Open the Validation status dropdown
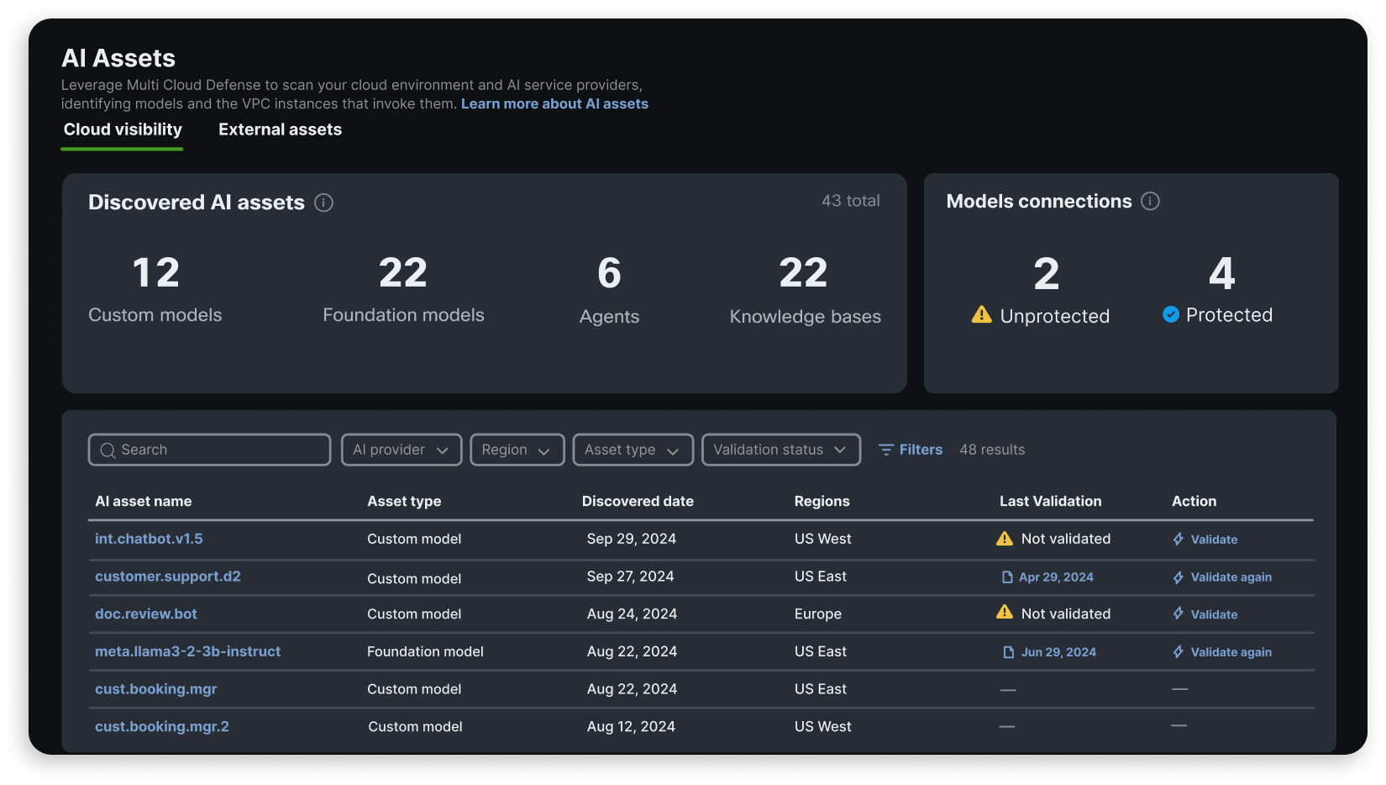The image size is (1386, 785). [x=780, y=450]
